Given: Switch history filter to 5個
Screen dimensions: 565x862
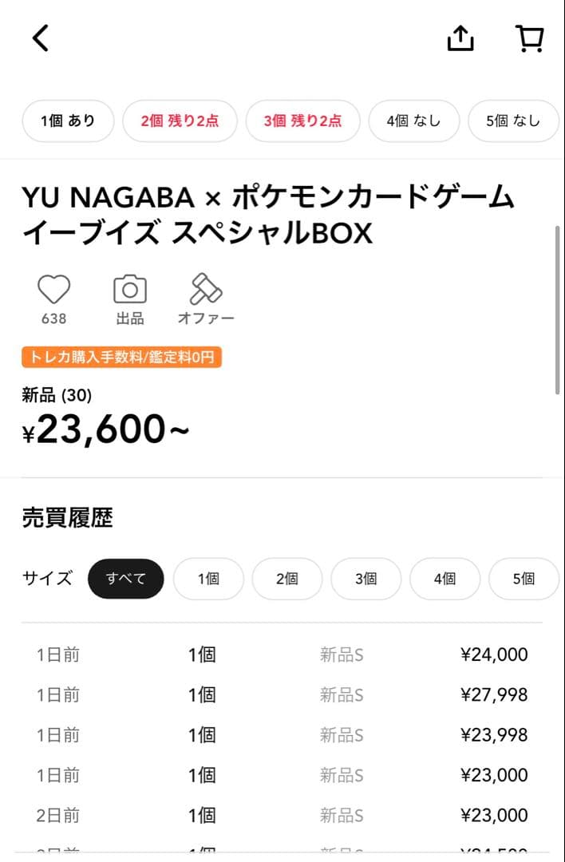Looking at the screenshot, I should tap(524, 579).
